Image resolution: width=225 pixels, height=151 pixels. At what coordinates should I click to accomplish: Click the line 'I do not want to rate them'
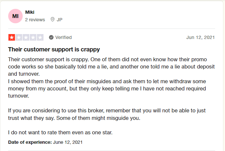coord(60,133)
